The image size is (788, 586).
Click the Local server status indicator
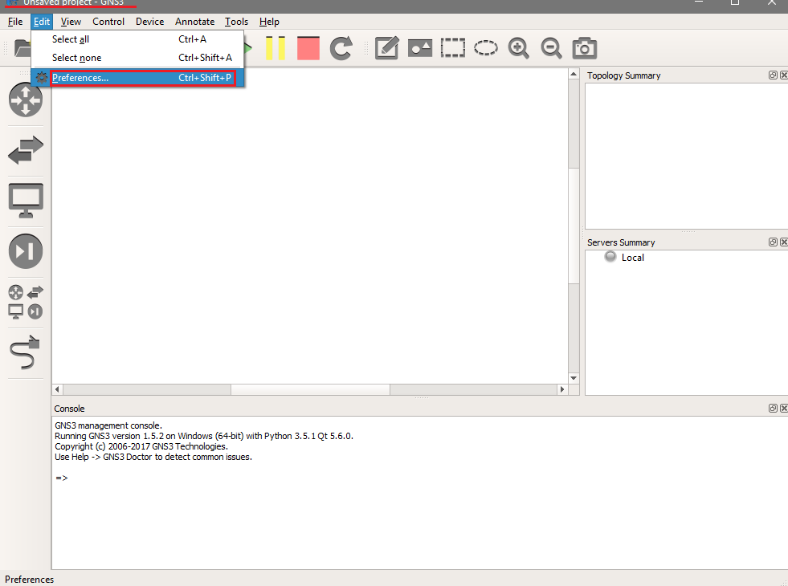610,257
